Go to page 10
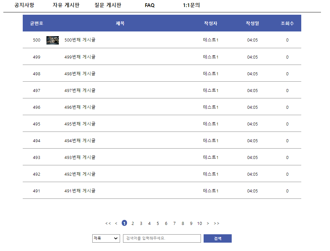Screen dimensions: 330x251 click(x=200, y=224)
